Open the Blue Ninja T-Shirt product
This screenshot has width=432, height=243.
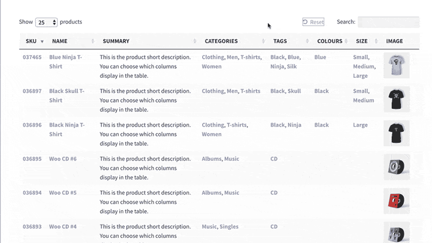pyautogui.click(x=66, y=62)
